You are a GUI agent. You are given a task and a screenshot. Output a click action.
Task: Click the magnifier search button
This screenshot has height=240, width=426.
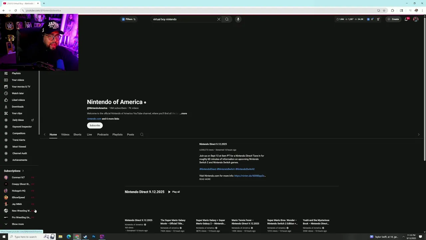227,19
